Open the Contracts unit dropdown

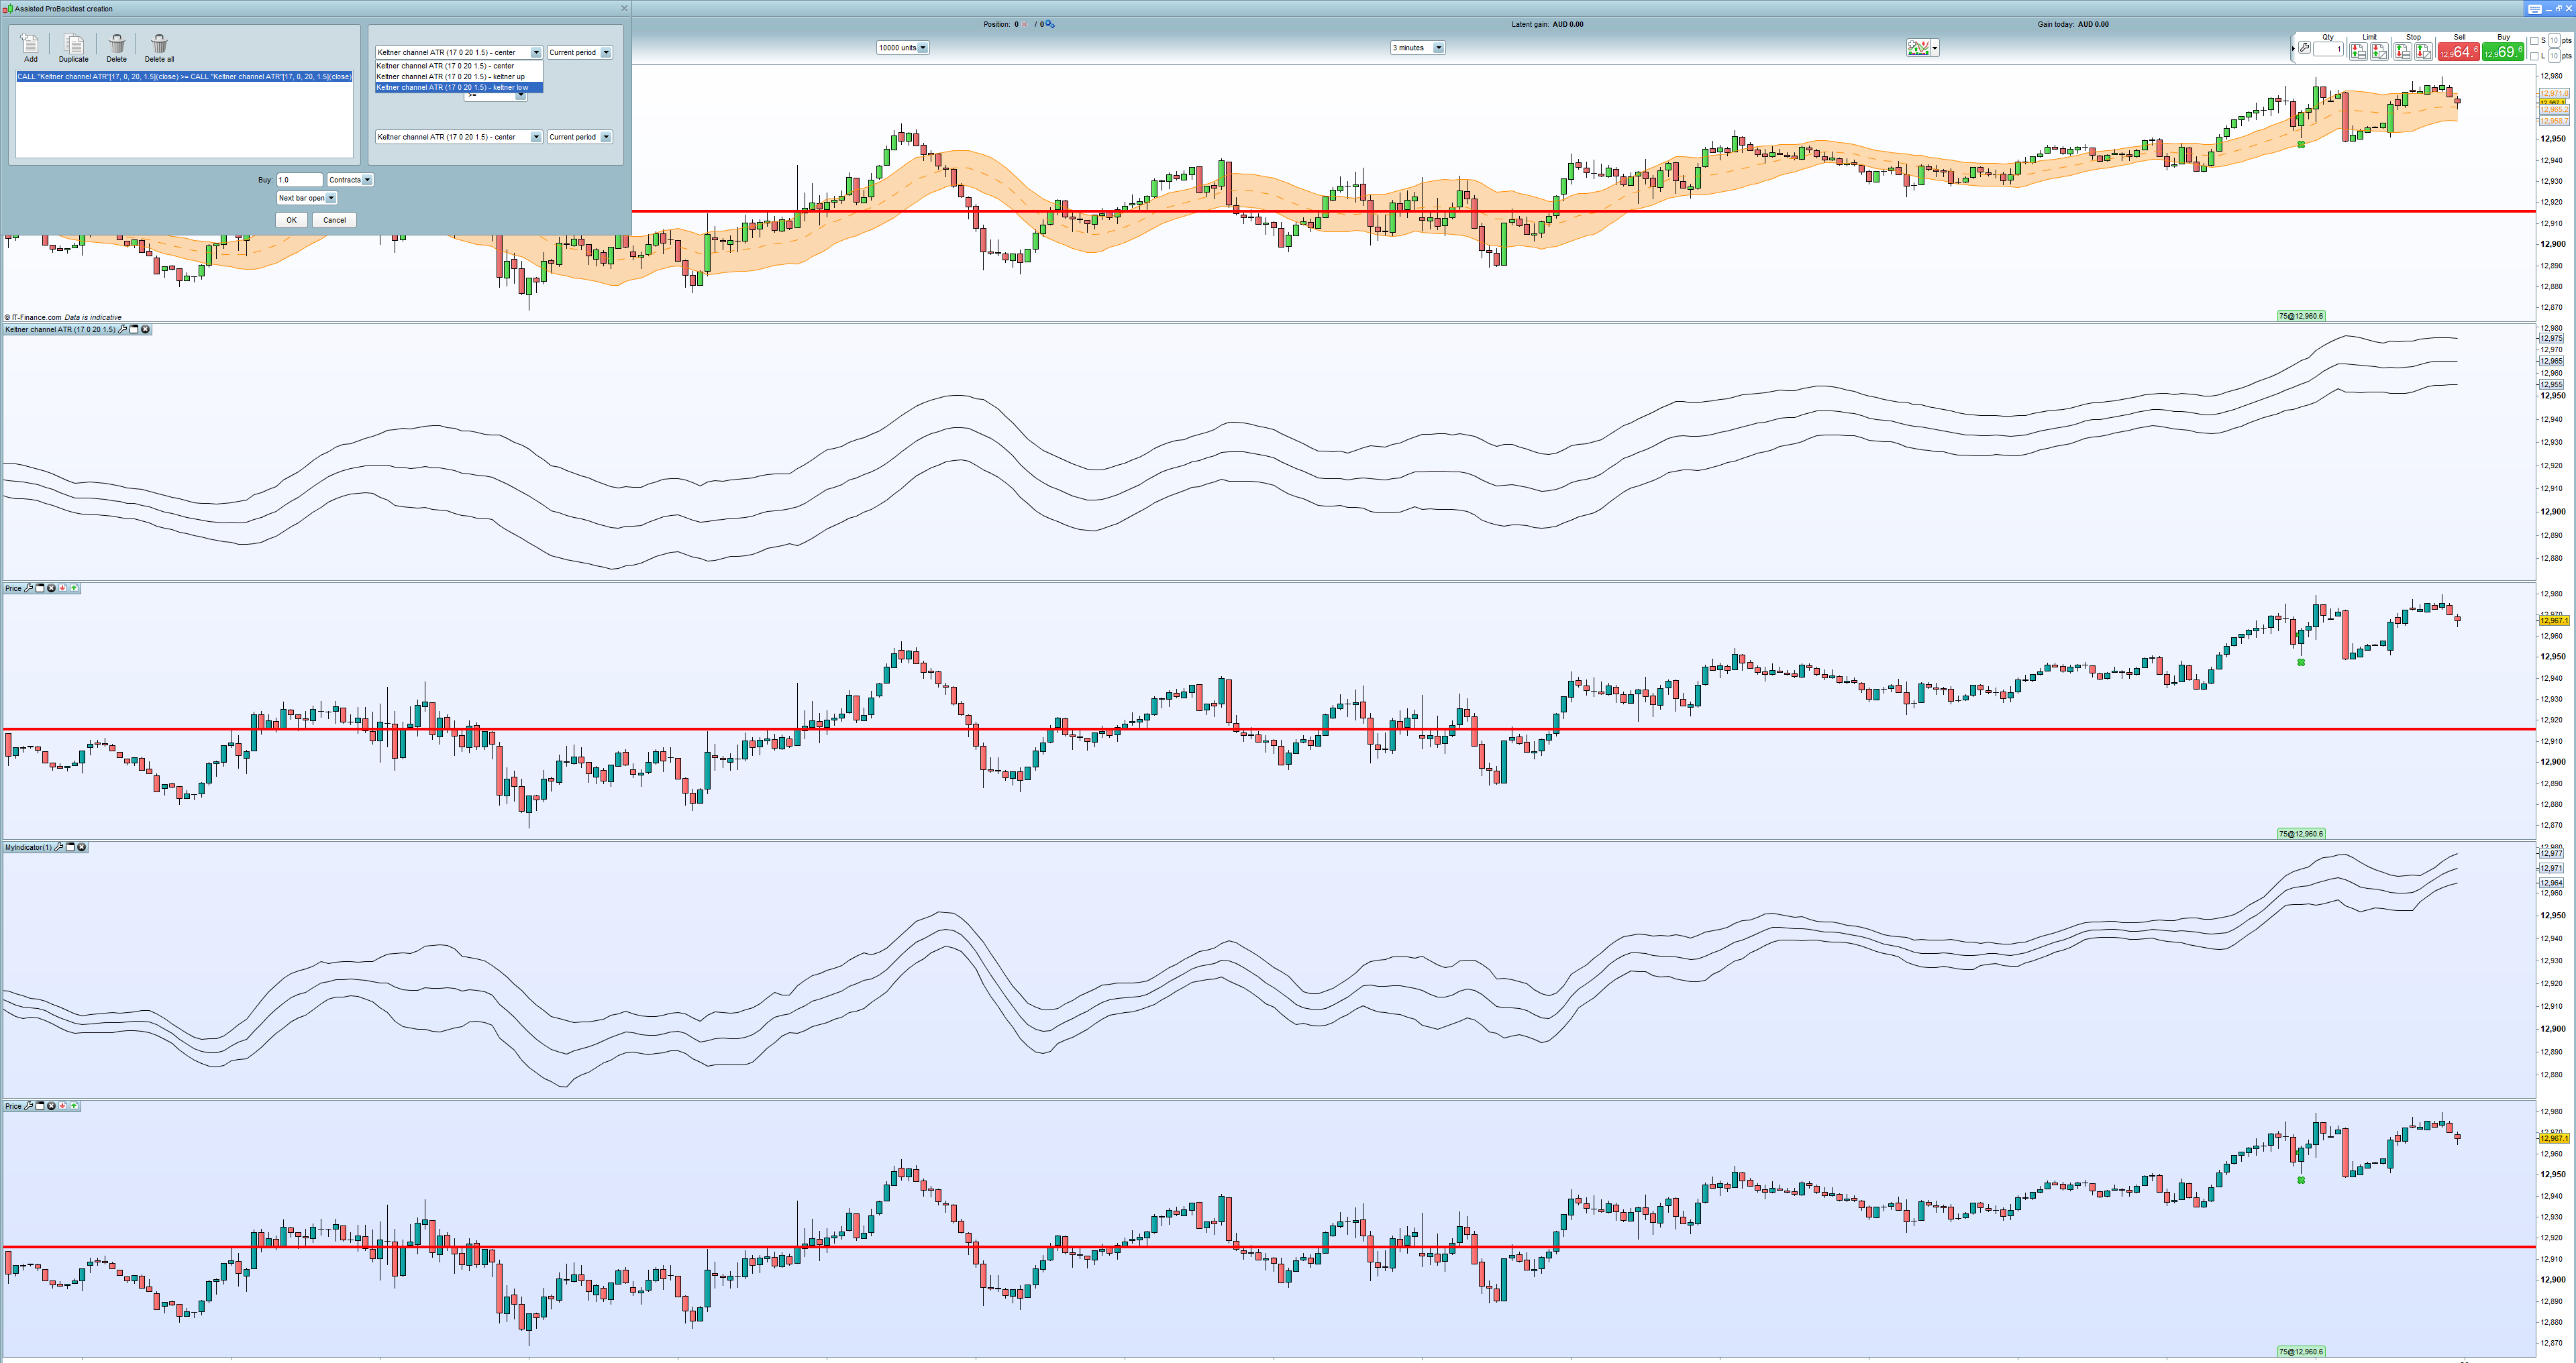[367, 180]
